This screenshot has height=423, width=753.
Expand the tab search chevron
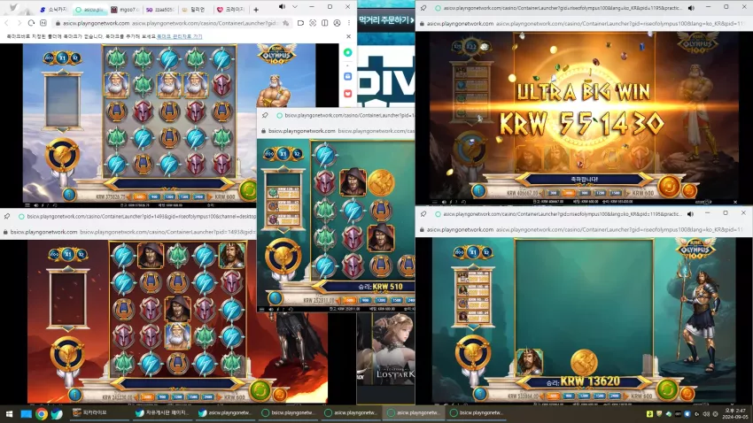tap(295, 7)
